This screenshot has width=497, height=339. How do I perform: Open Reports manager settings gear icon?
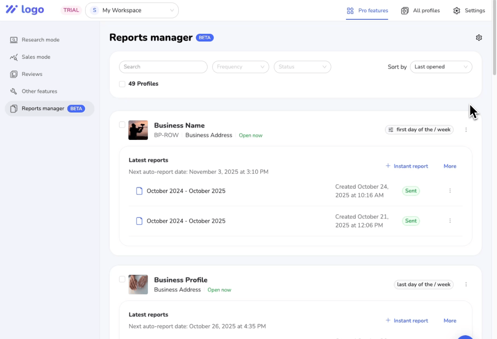[479, 38]
